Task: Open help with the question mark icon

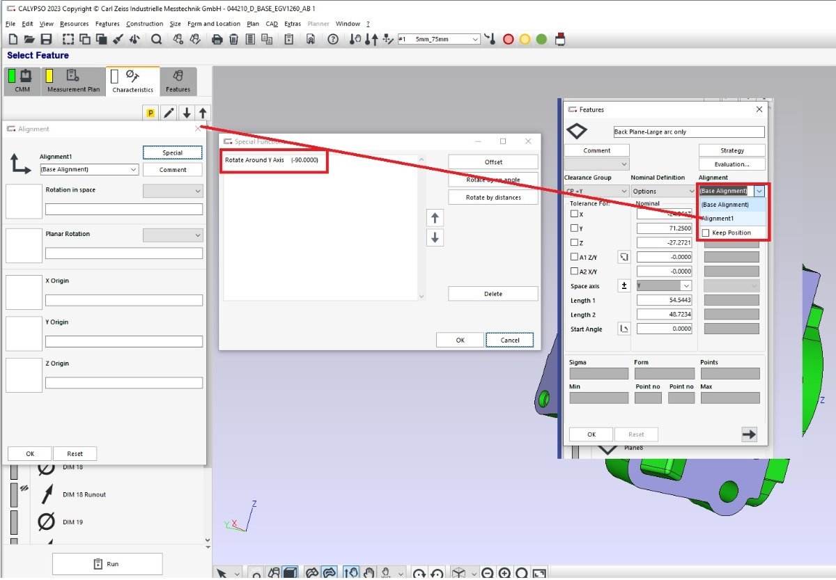Action: 333,40
